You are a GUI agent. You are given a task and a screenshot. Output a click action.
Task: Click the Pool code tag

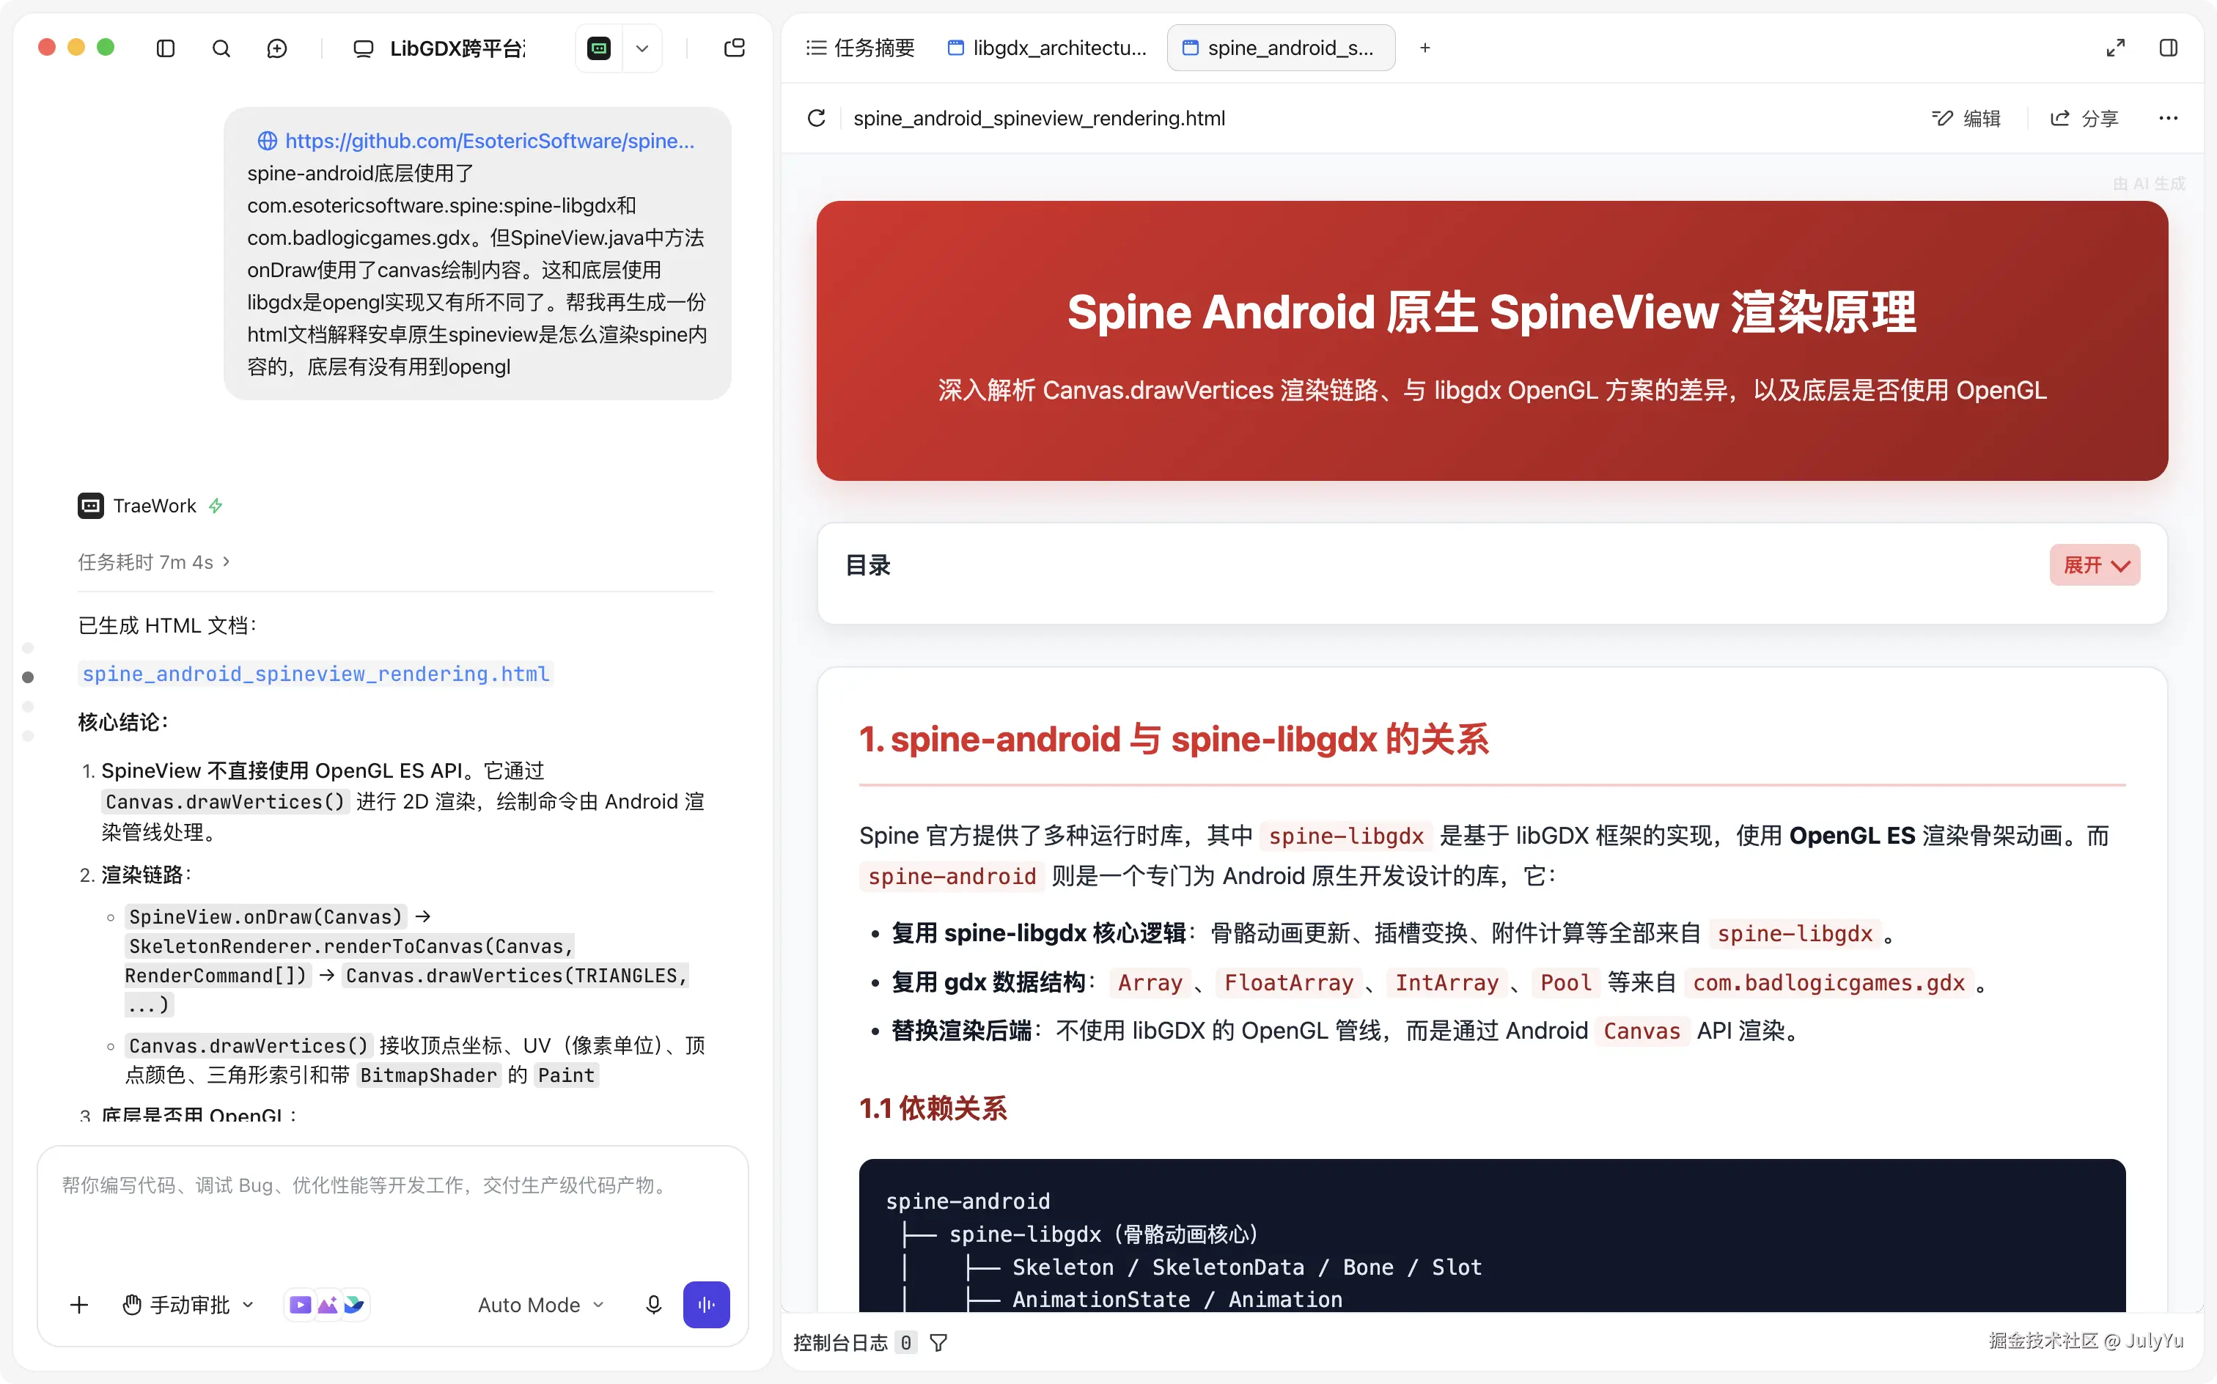point(1565,982)
